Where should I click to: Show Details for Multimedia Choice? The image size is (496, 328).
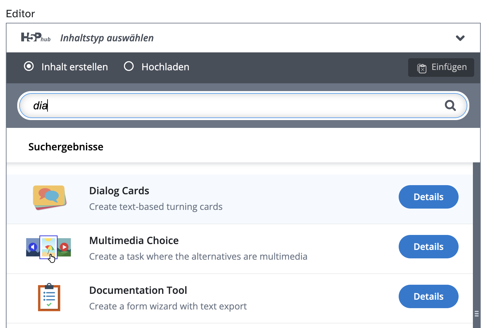click(428, 247)
